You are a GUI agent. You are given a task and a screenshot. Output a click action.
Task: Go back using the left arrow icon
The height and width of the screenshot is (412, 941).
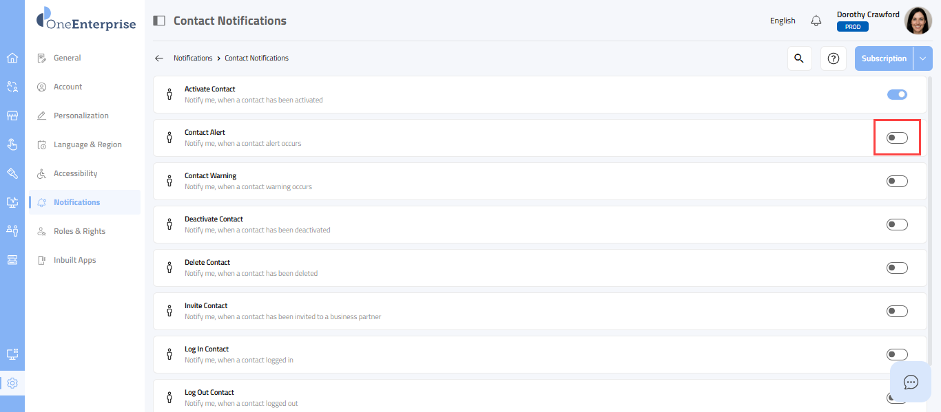coord(159,58)
